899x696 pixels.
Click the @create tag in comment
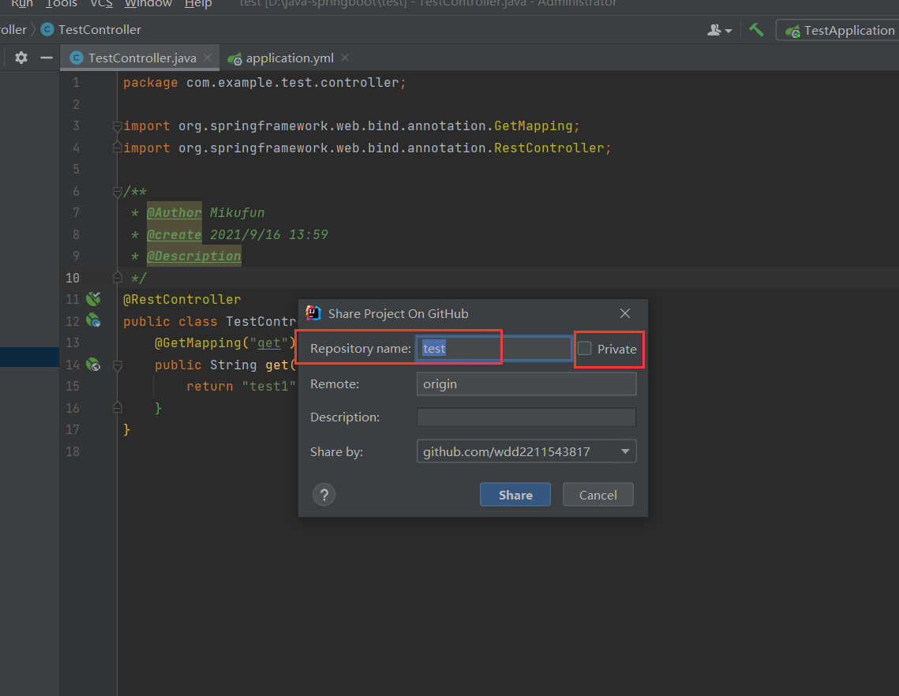click(x=174, y=234)
